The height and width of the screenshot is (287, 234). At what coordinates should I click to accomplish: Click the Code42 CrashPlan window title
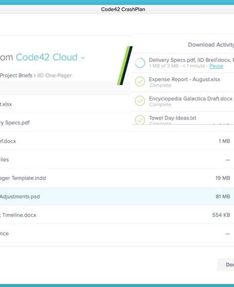click(x=123, y=9)
